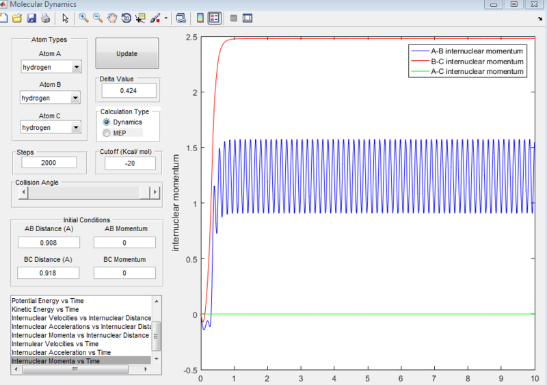Select Potential Energy vs Time list entry
The image size is (547, 385).
coord(47,301)
